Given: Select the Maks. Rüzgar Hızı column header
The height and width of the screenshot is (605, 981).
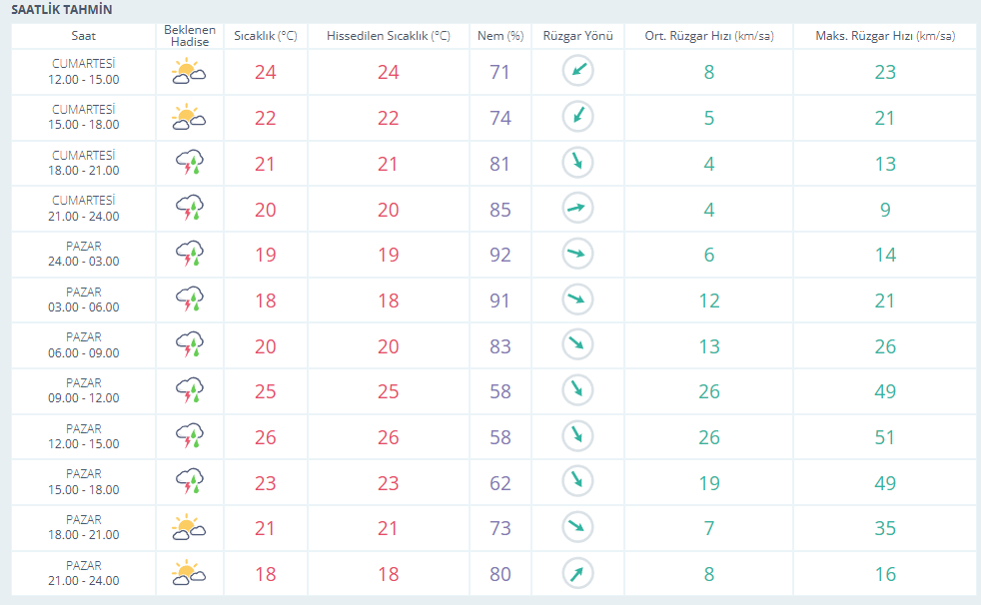Looking at the screenshot, I should (885, 36).
